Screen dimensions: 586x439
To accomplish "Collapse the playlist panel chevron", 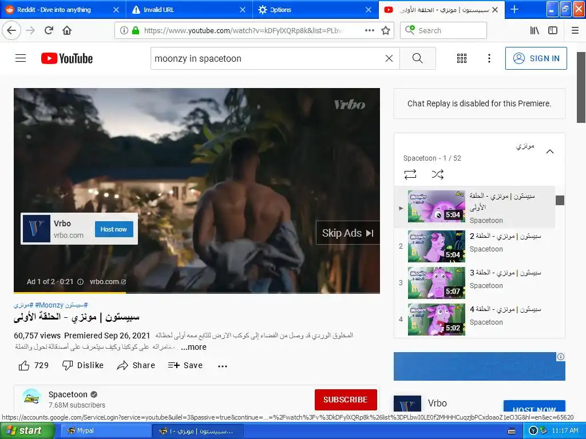I will 550,151.
